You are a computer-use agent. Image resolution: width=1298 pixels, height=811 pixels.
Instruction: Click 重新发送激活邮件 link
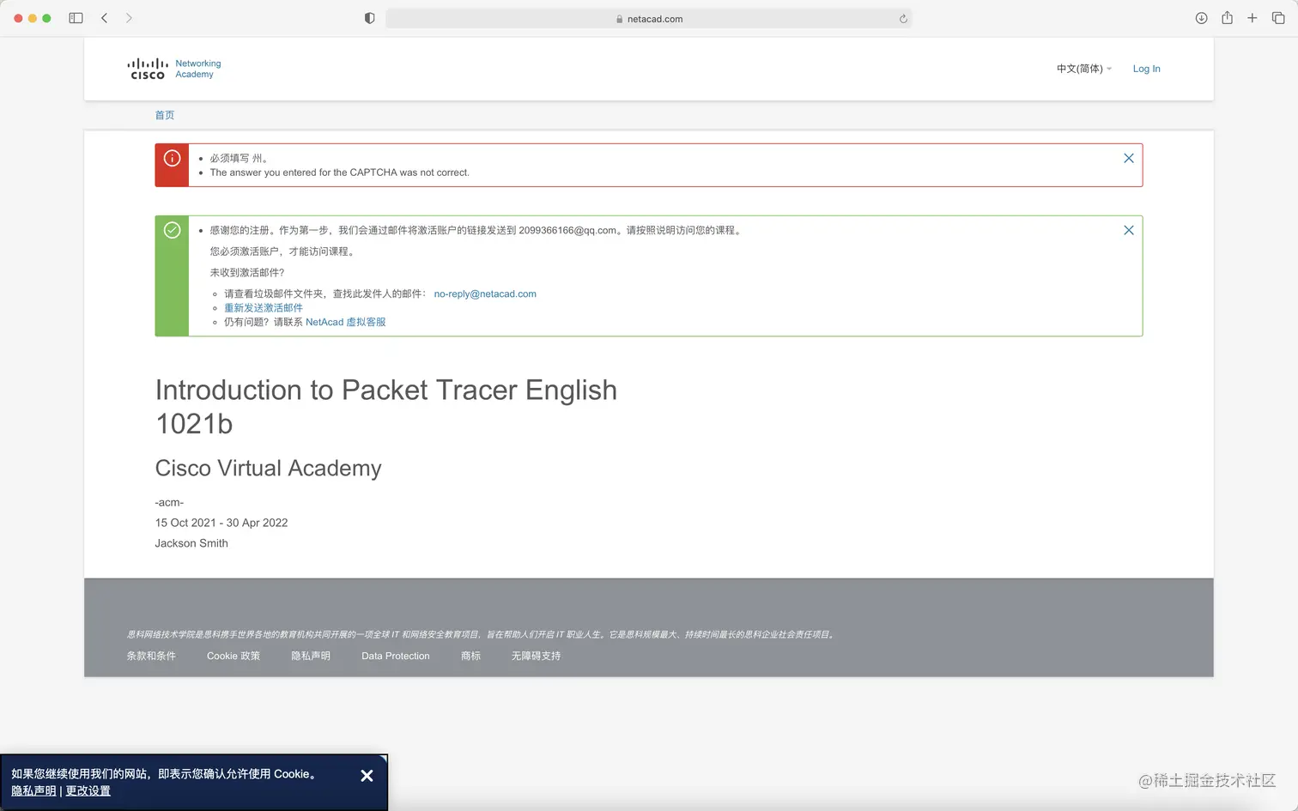tap(264, 307)
